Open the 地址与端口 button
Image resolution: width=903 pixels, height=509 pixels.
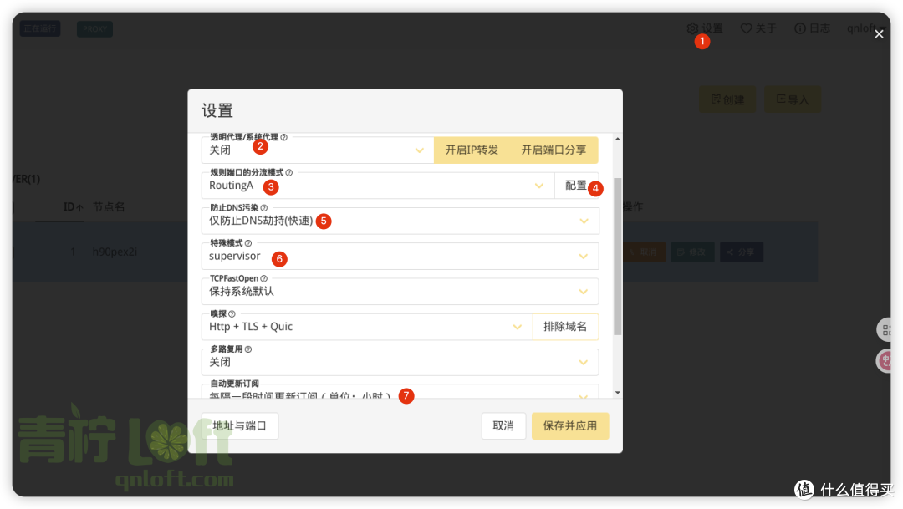[x=240, y=426]
